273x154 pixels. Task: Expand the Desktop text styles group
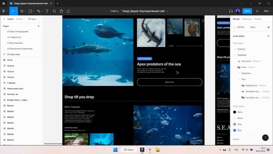pos(235,49)
